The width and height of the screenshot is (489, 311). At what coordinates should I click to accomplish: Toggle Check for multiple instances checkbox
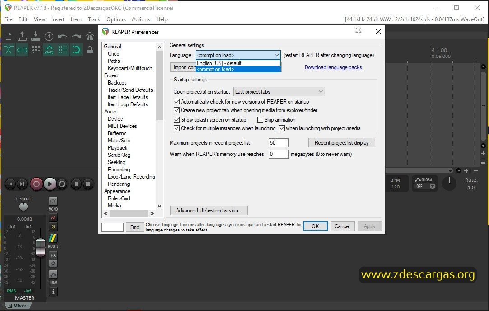(x=177, y=128)
